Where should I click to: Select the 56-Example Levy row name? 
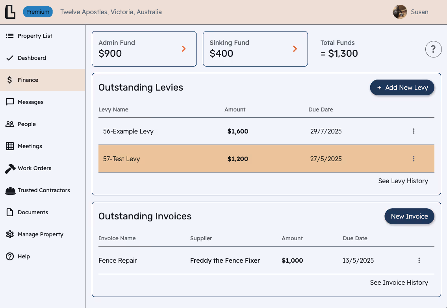point(128,132)
